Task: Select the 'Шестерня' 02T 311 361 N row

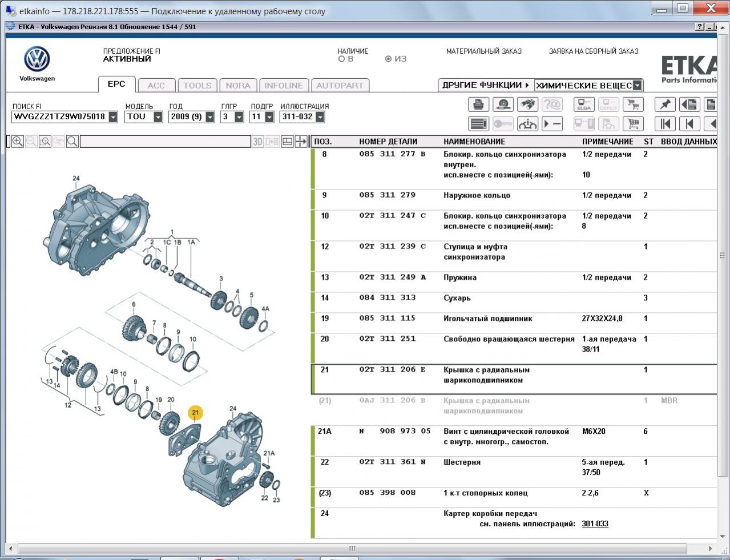Action: click(x=514, y=472)
